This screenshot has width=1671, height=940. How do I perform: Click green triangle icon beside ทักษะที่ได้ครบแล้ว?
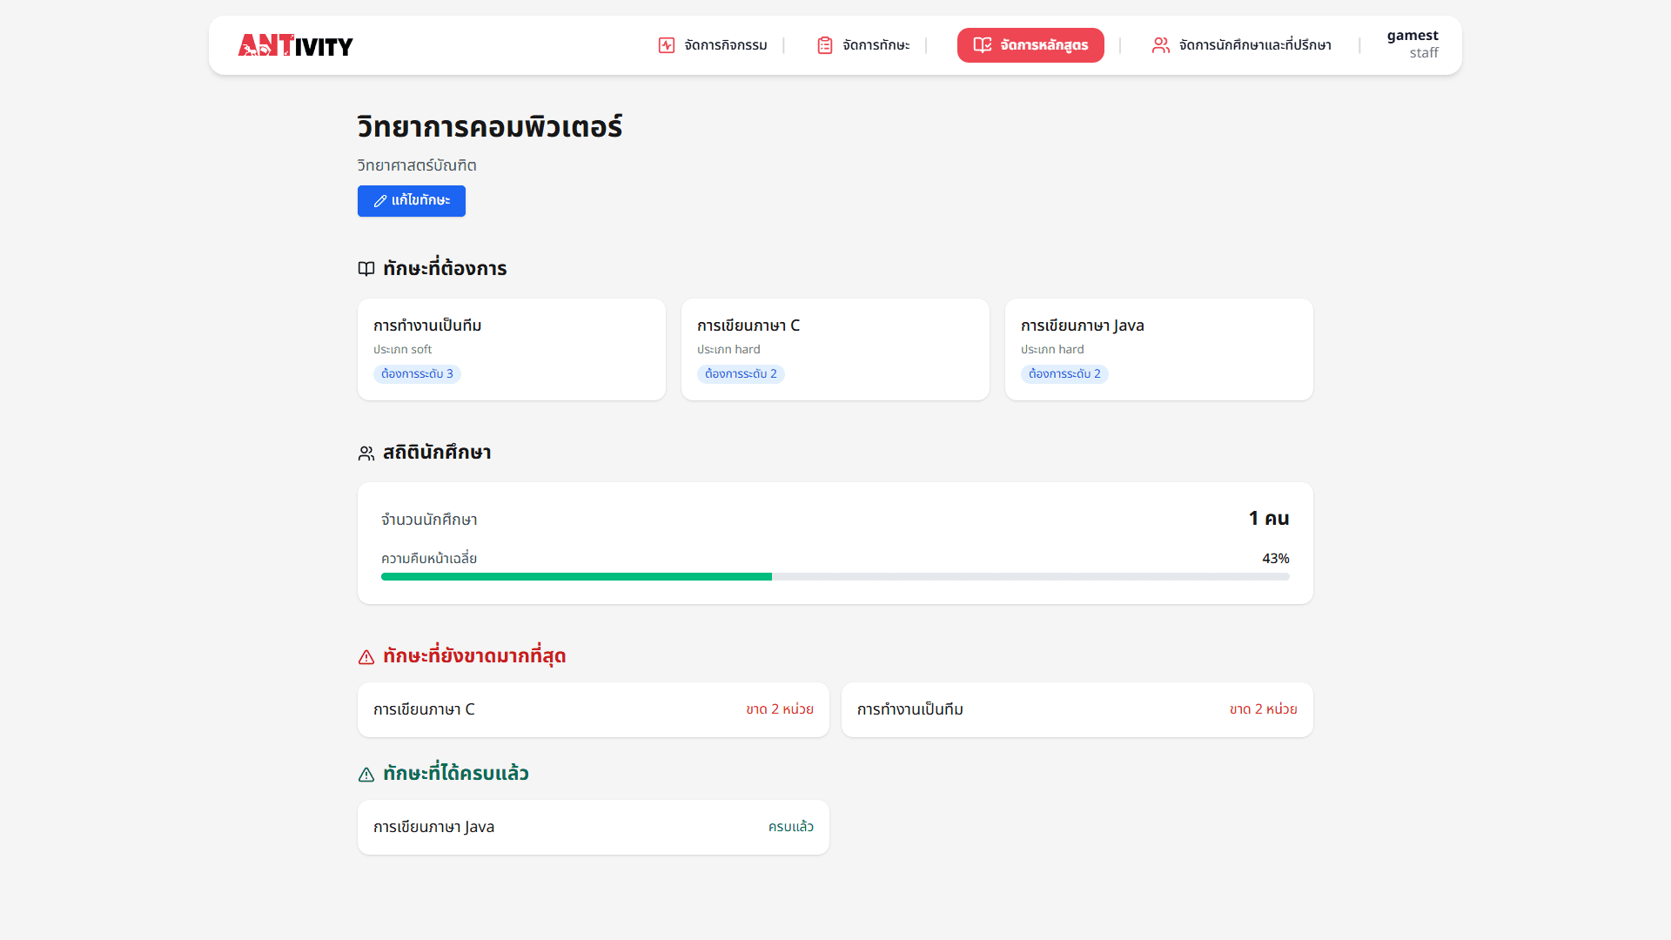coord(366,775)
